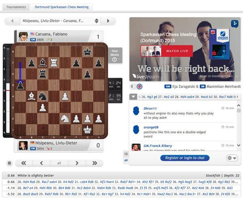The width and height of the screenshot is (243, 201).
Task: Click the White is slightly better text
Action: click(36, 176)
